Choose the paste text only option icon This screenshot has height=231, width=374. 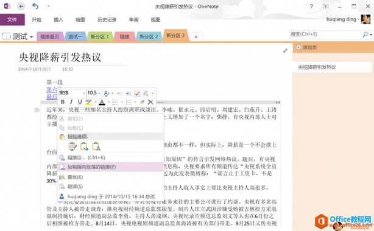click(96, 147)
